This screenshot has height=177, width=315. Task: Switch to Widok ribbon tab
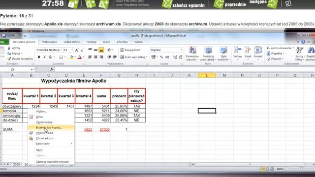point(139,42)
